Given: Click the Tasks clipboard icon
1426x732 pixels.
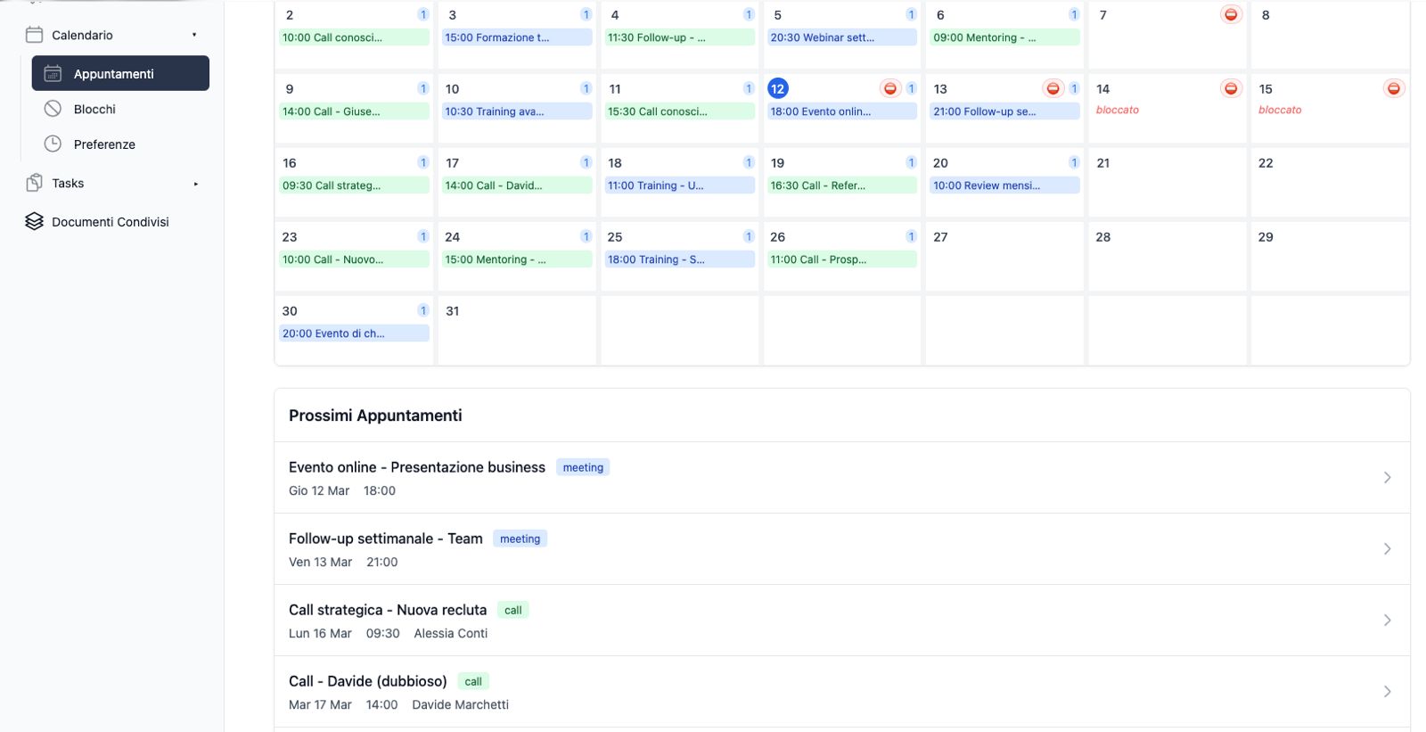Looking at the screenshot, I should click(x=34, y=183).
